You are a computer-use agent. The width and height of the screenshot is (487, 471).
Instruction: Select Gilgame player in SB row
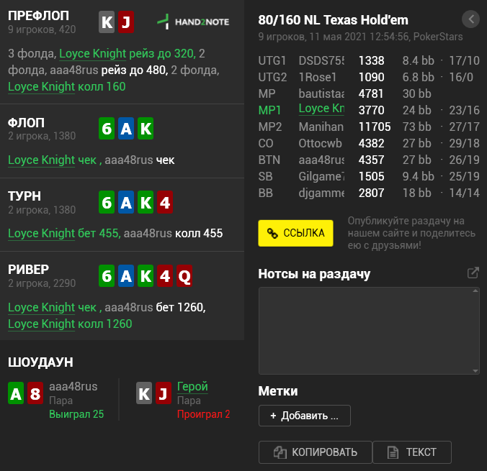point(321,176)
